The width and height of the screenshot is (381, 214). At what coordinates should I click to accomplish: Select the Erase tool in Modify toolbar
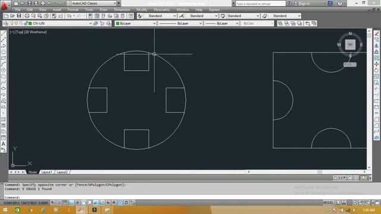(376, 33)
